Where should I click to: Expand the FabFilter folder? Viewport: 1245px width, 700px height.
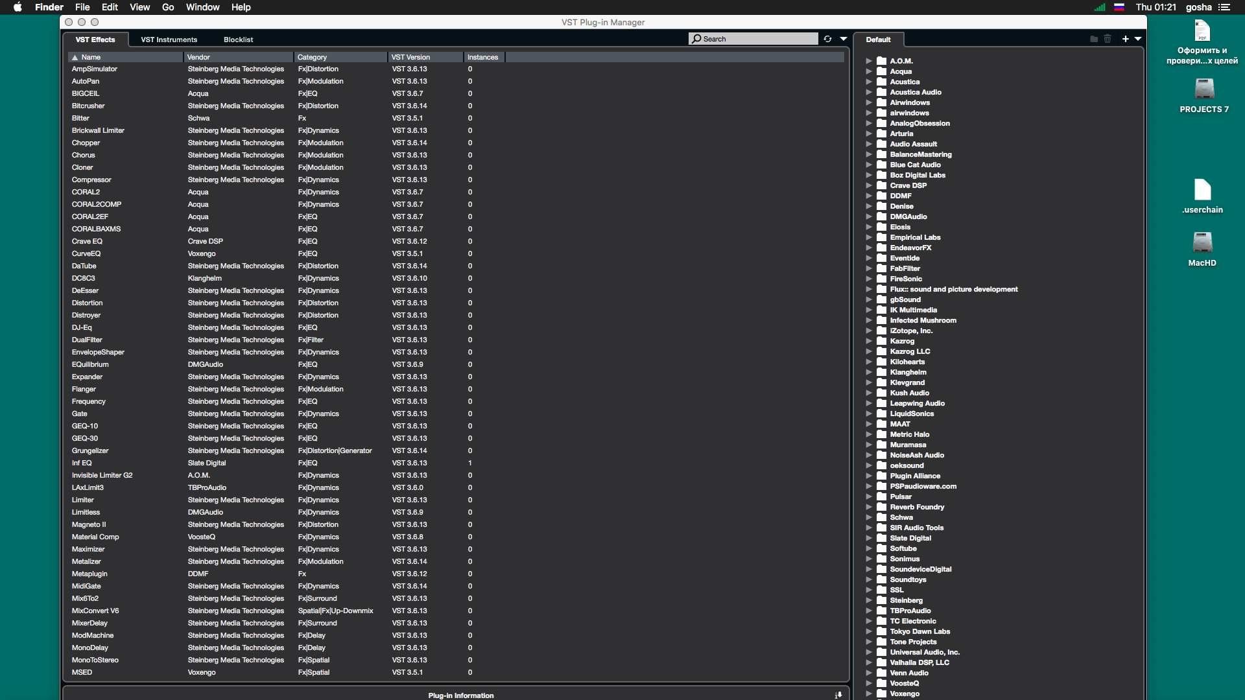(869, 268)
